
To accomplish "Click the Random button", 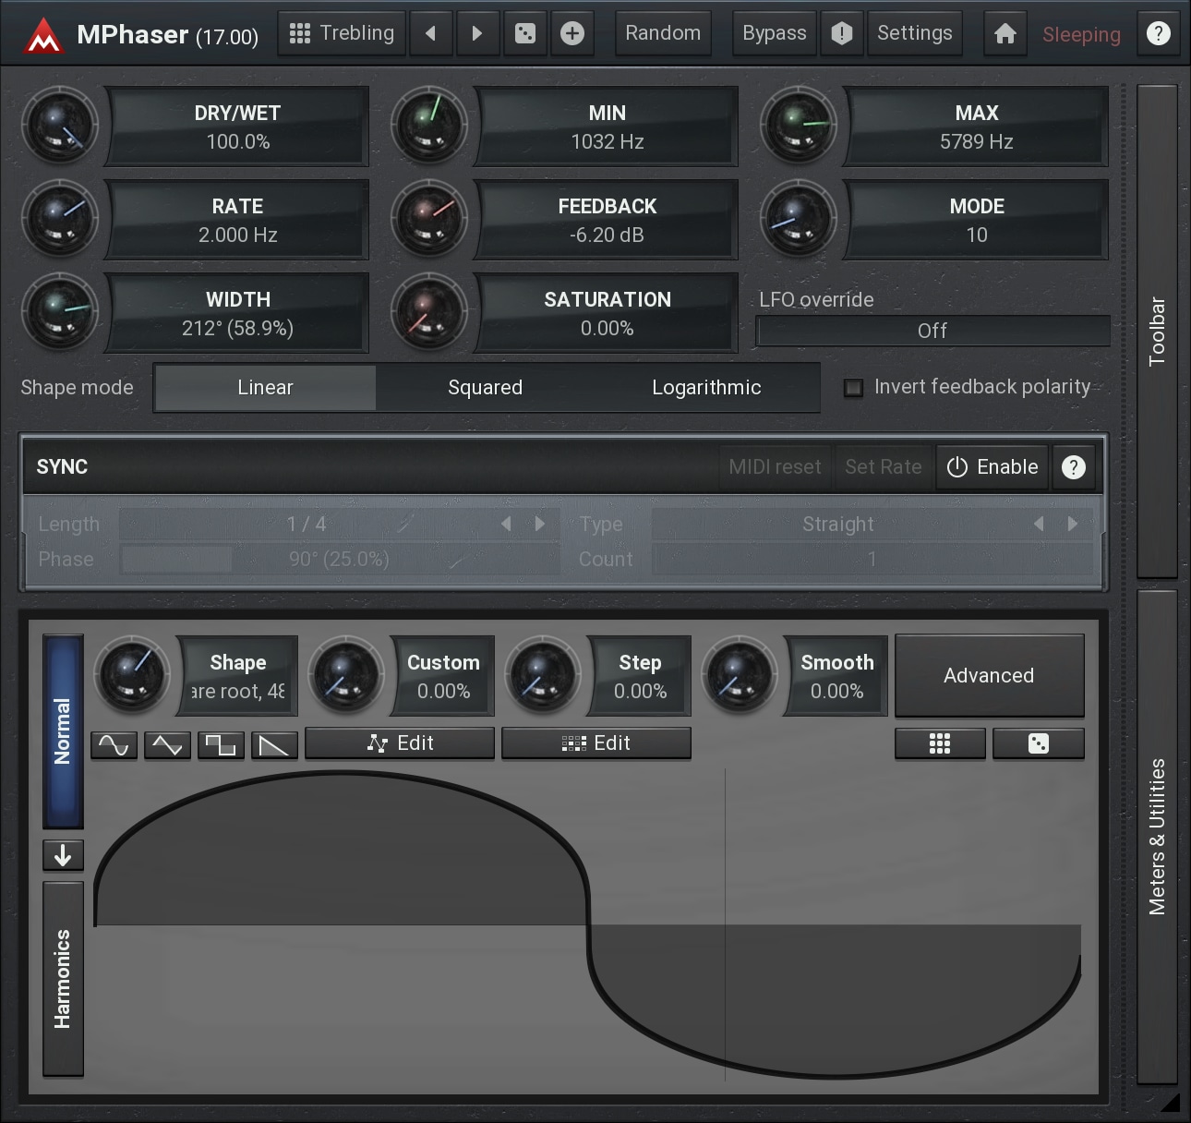I will tap(663, 34).
